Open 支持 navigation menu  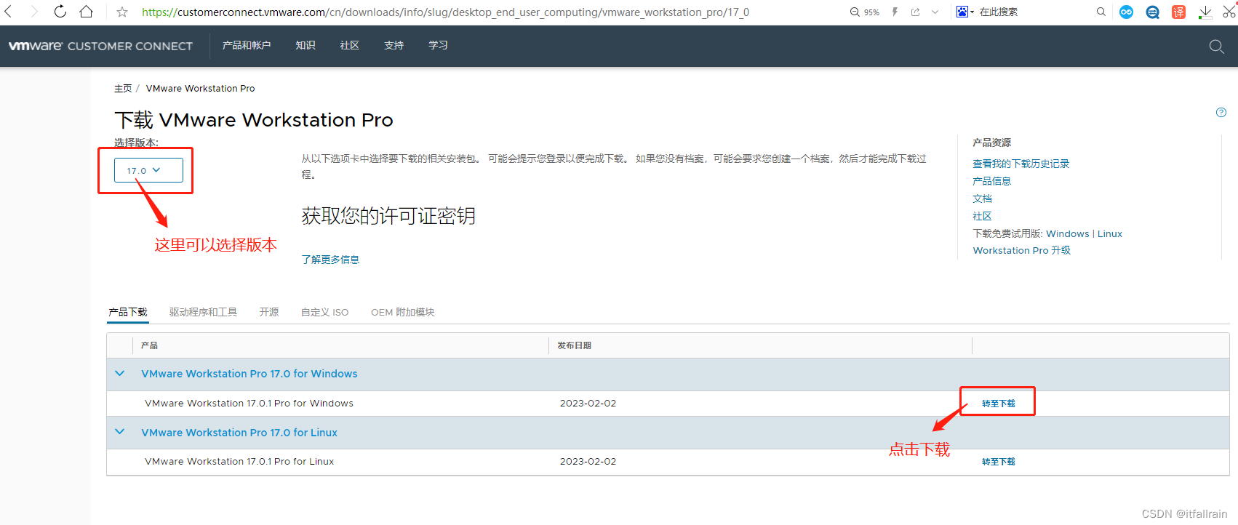pos(394,45)
